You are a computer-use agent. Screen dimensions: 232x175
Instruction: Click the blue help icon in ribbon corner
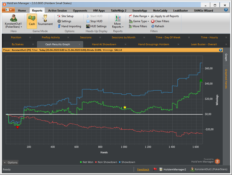[x=226, y=10]
